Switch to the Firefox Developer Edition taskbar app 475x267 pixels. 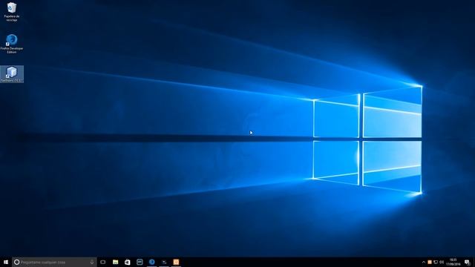pyautogui.click(x=151, y=262)
